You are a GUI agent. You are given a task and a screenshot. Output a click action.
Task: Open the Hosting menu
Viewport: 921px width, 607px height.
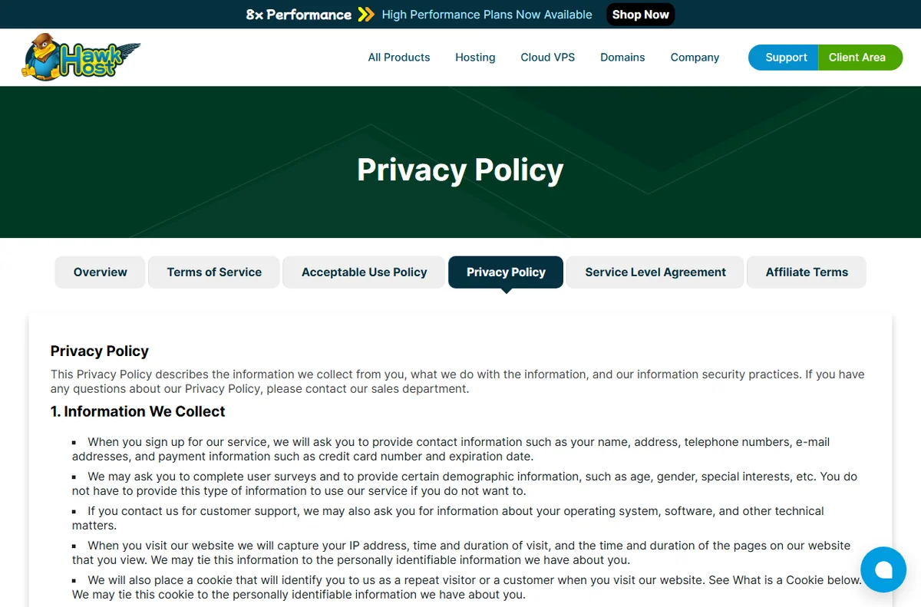475,58
